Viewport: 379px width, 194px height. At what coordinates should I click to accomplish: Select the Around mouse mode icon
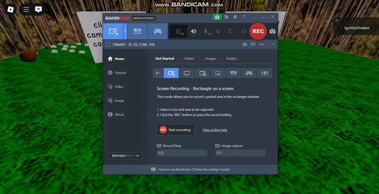point(218,73)
